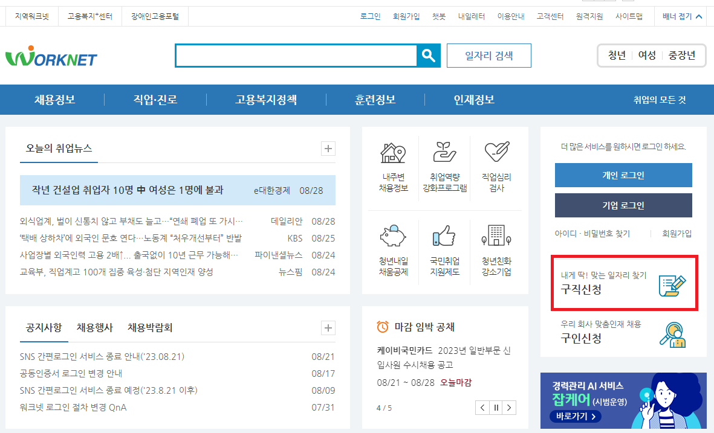Click the job search input field

point(295,56)
